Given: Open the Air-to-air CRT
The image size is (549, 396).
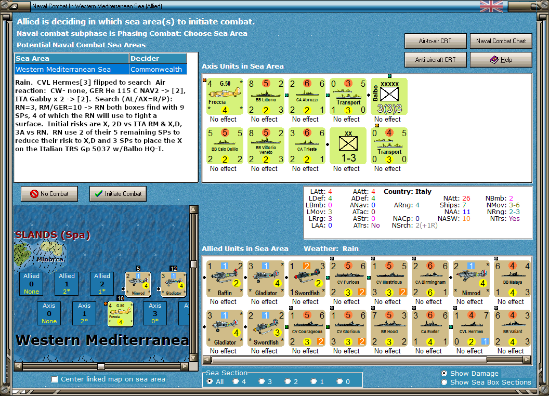Looking at the screenshot, I should [x=435, y=41].
